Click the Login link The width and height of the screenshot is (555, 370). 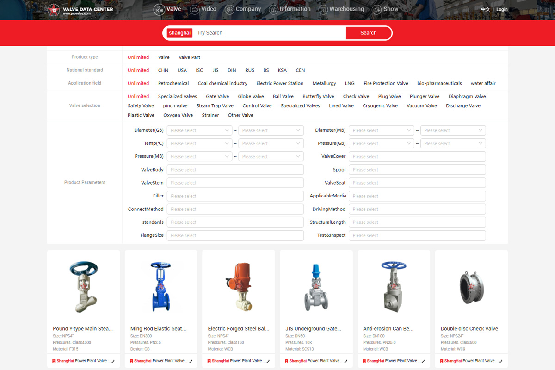[x=502, y=10]
